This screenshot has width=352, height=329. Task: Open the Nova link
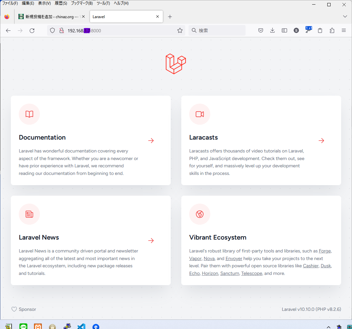[x=209, y=259]
